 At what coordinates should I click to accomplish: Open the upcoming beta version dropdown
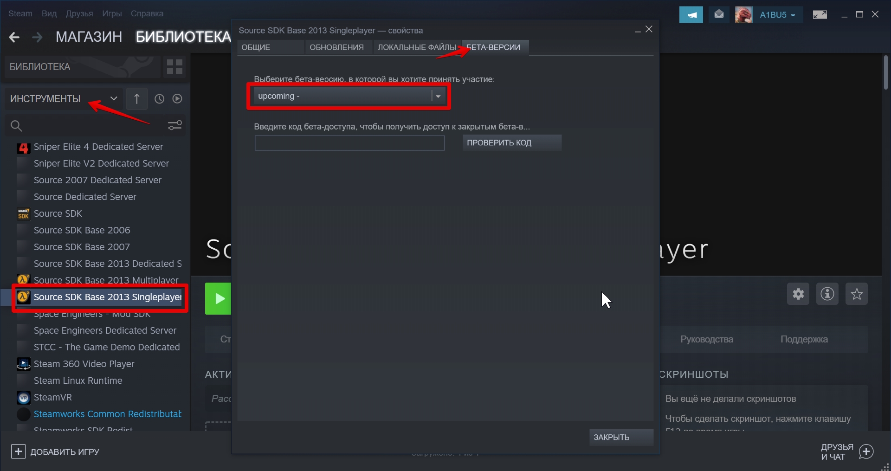click(349, 96)
